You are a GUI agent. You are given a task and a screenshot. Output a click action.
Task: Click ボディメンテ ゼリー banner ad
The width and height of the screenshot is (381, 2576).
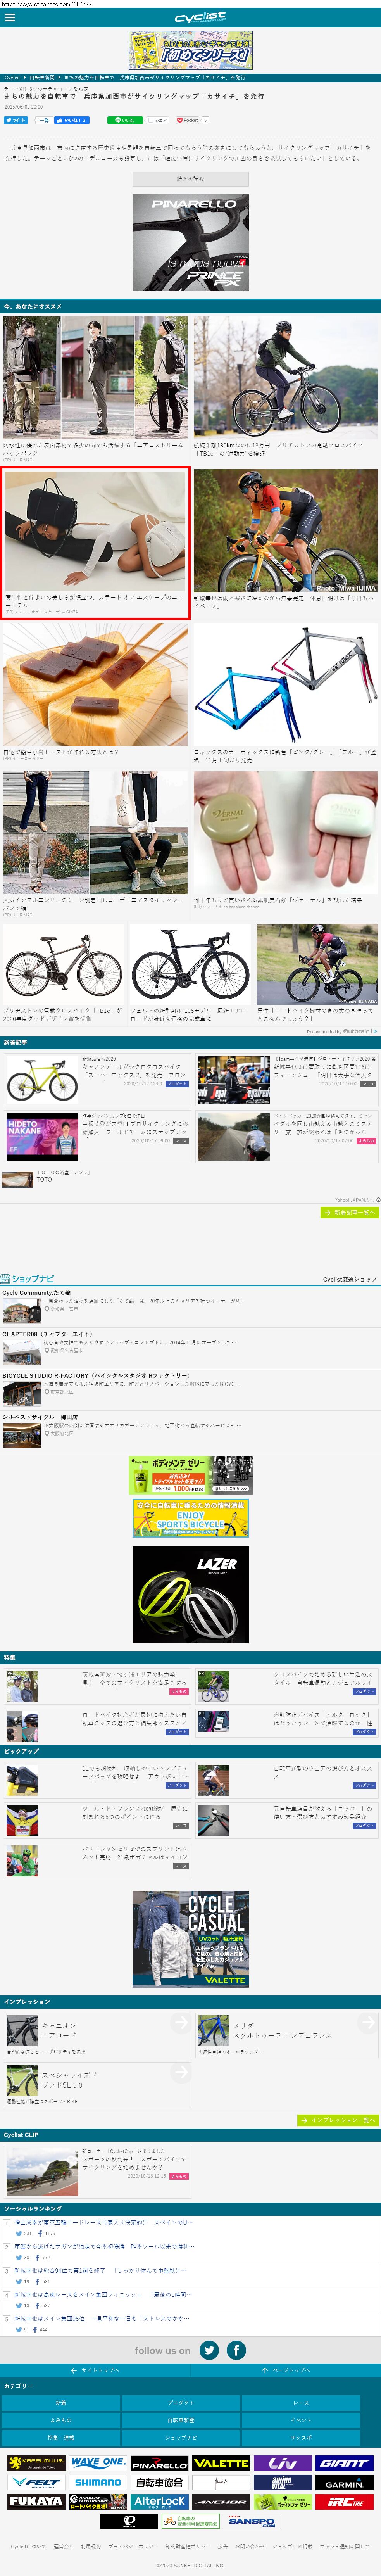190,1476
